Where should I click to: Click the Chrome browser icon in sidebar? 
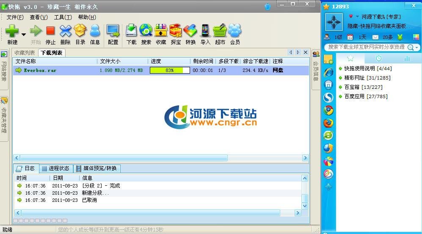pyautogui.click(x=328, y=110)
